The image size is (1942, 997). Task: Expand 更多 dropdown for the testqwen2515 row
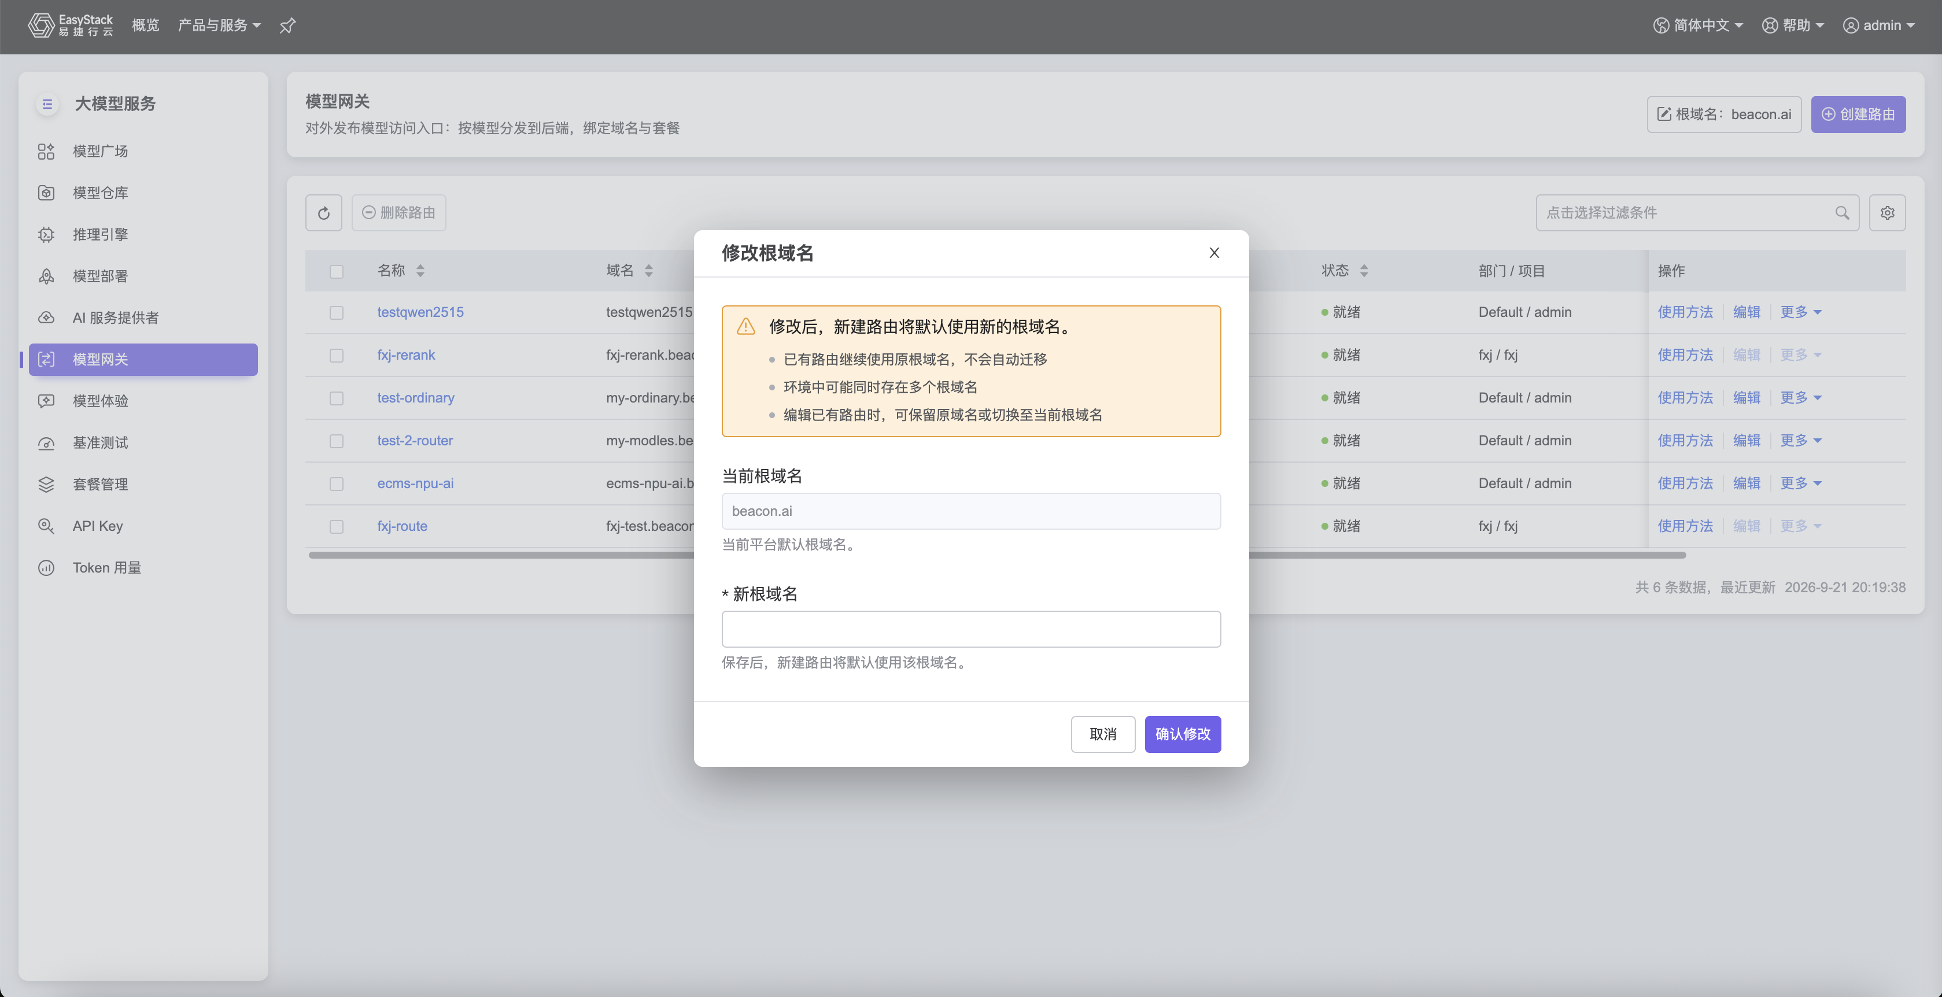pos(1800,312)
